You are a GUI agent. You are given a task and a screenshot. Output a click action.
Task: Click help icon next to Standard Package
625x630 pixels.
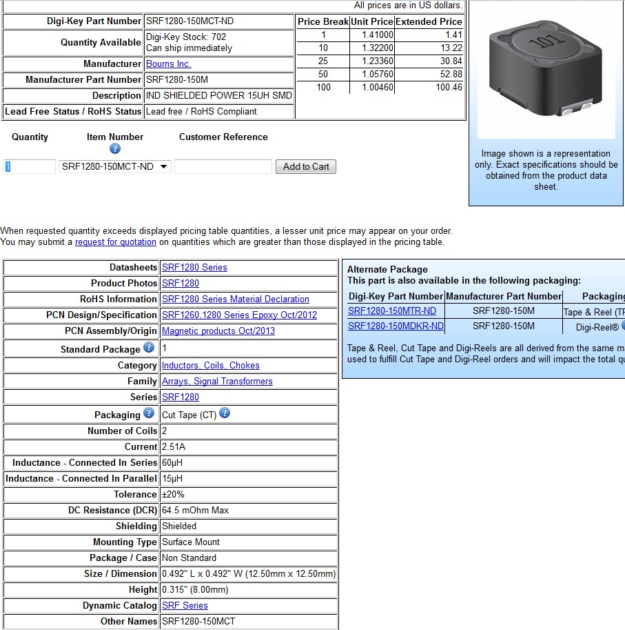(x=149, y=347)
